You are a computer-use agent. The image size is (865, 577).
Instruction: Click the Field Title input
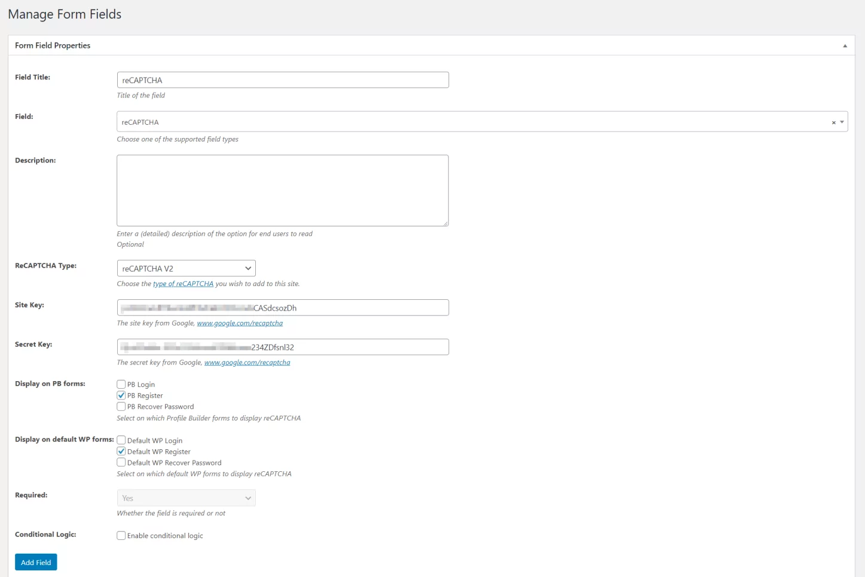tap(283, 80)
